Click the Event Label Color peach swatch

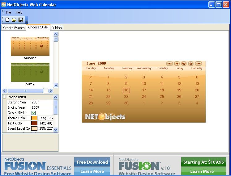[34, 128]
